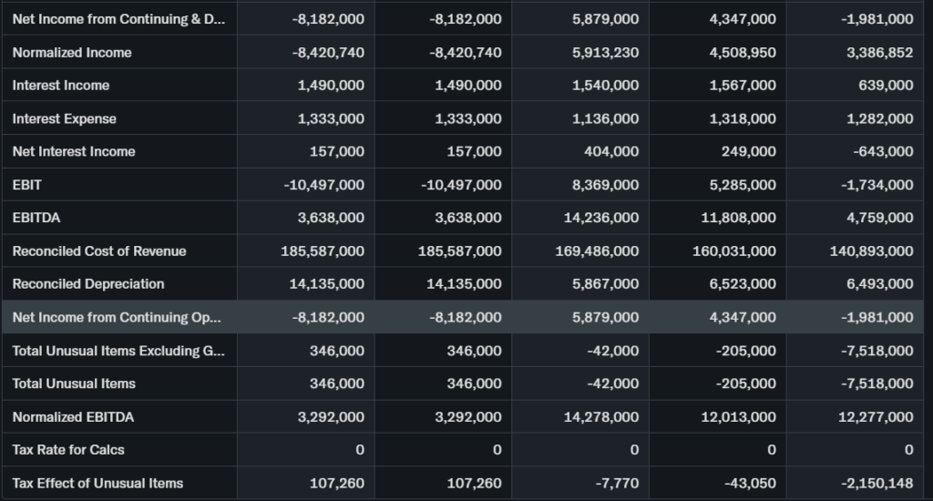This screenshot has width=933, height=501.
Task: Click the "Tax Rate for Calcs" label
Action: [68, 450]
